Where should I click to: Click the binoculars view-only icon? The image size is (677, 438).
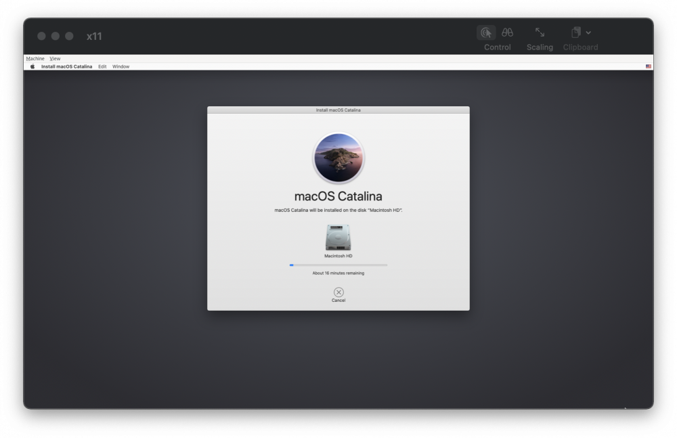coord(507,32)
